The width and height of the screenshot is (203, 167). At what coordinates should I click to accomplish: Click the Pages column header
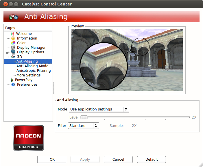28,28
